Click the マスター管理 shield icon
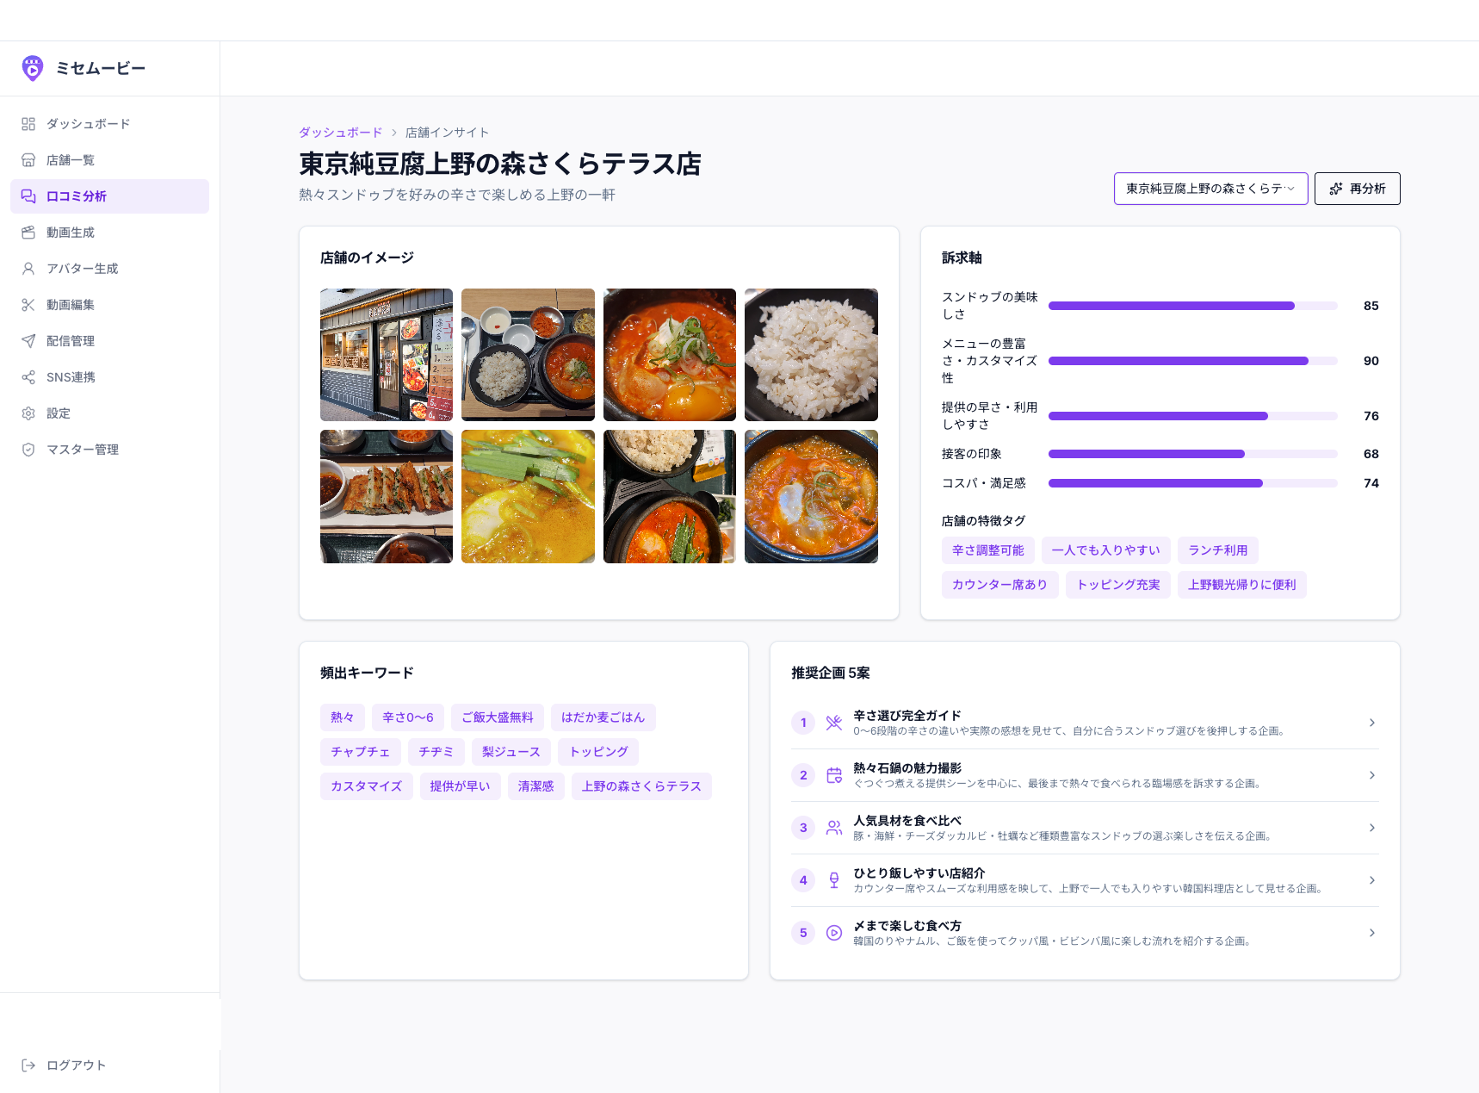The image size is (1479, 1093). tap(28, 450)
